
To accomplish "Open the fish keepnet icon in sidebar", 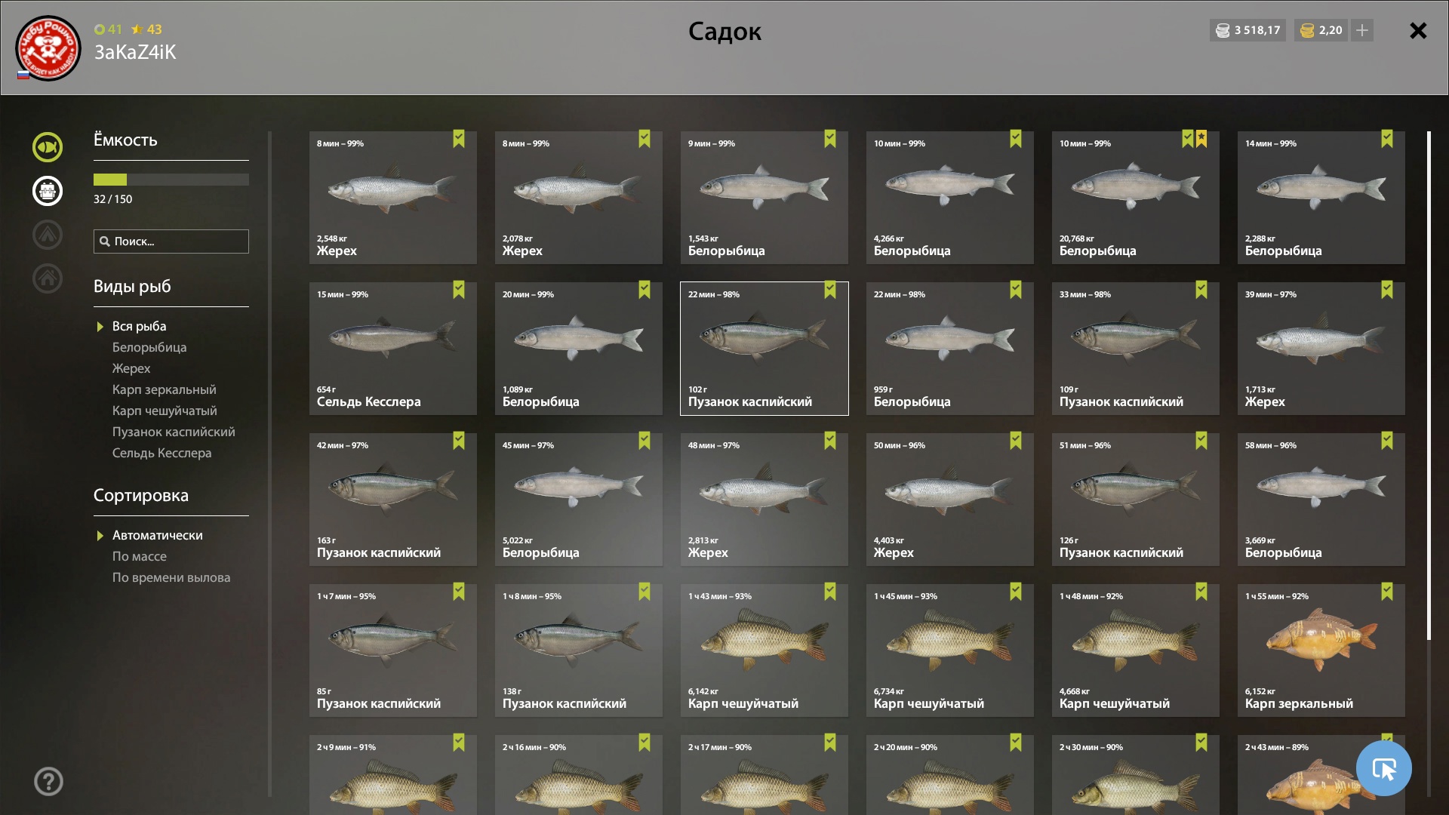I will [48, 147].
